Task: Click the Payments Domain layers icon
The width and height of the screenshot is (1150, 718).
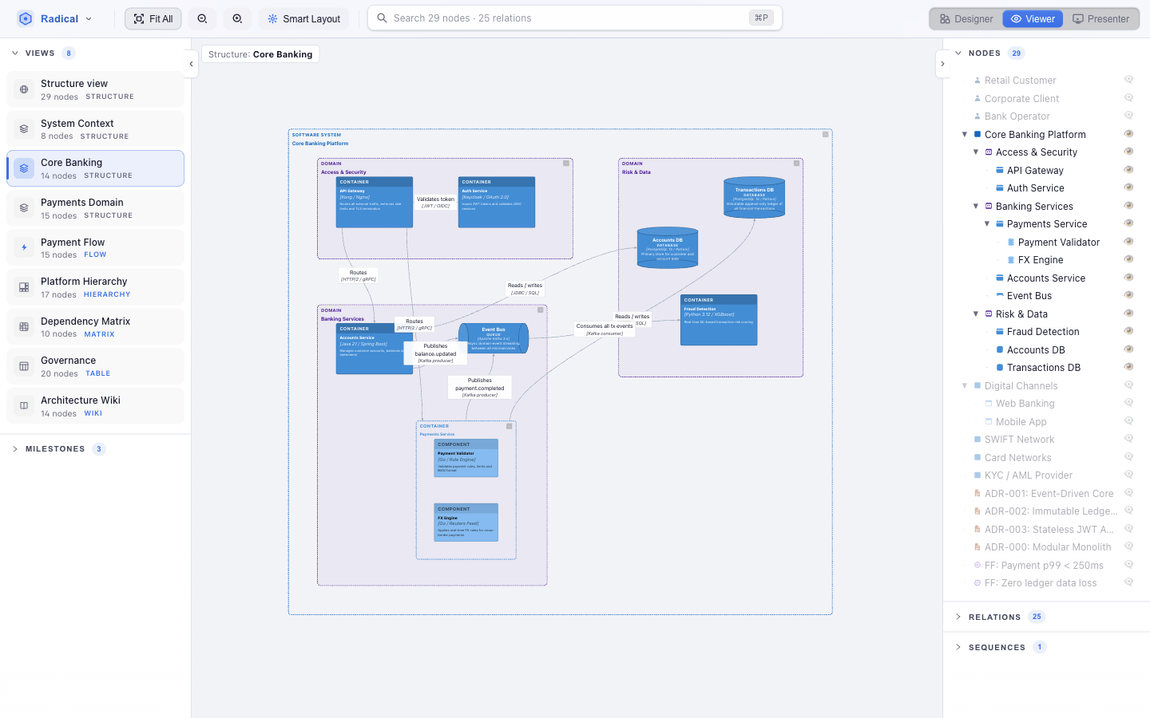Action: point(24,208)
